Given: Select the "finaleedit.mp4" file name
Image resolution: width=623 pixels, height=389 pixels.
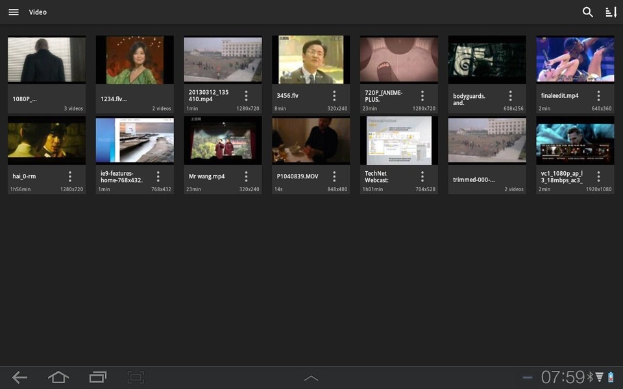Looking at the screenshot, I should pos(560,96).
